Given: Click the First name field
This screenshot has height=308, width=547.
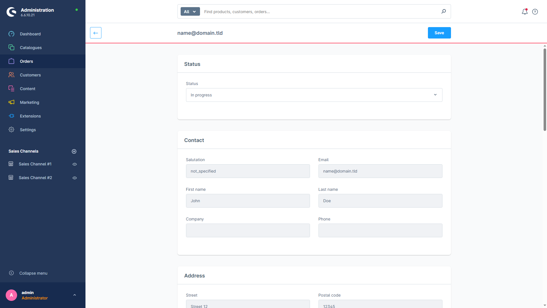Looking at the screenshot, I should 248,201.
